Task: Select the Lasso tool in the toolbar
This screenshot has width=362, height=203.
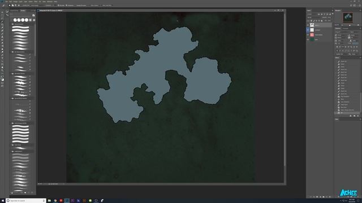Action: (2, 19)
